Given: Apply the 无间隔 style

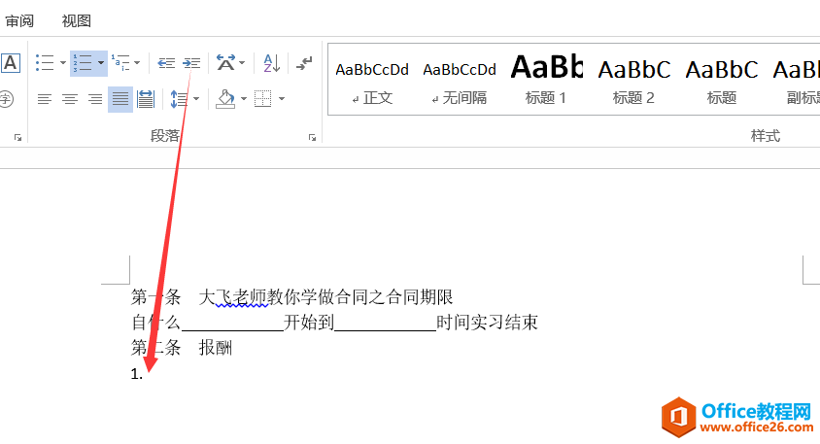Looking at the screenshot, I should 460,80.
